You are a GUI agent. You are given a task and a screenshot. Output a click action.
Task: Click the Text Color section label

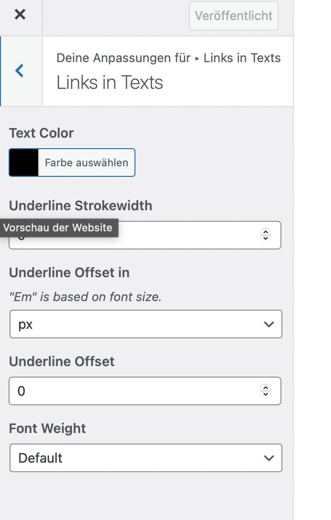click(x=41, y=133)
